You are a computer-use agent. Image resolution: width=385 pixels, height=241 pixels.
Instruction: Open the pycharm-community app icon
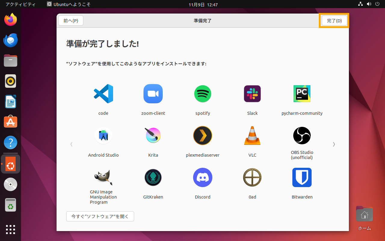(x=302, y=94)
